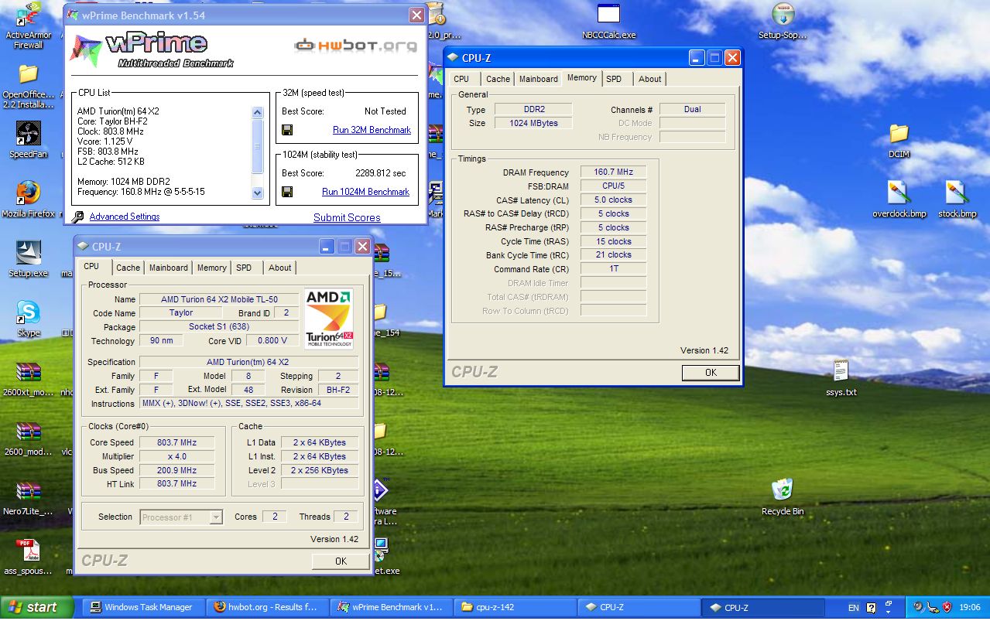The width and height of the screenshot is (990, 621).
Task: Click the language bar help icon
Action: click(871, 608)
